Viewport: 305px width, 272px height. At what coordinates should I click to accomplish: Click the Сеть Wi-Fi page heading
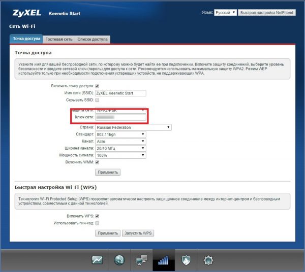(22, 26)
